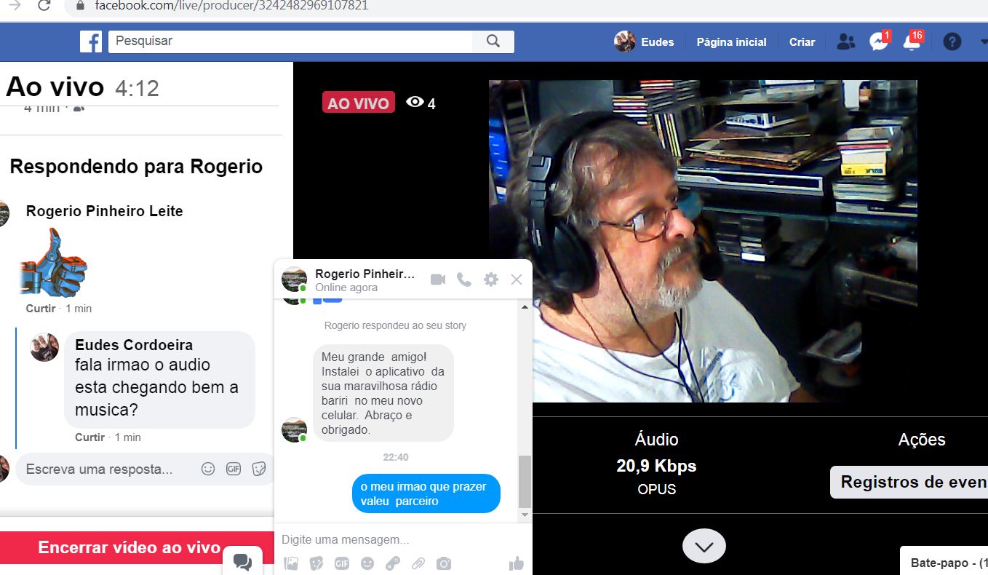Open the notifications bell
The image size is (988, 575).
[x=912, y=42]
